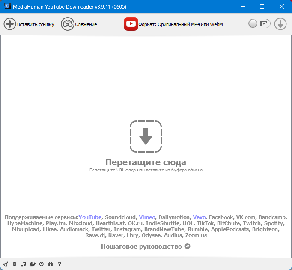Open tracking via the glasses Слежение icon

tap(67, 24)
